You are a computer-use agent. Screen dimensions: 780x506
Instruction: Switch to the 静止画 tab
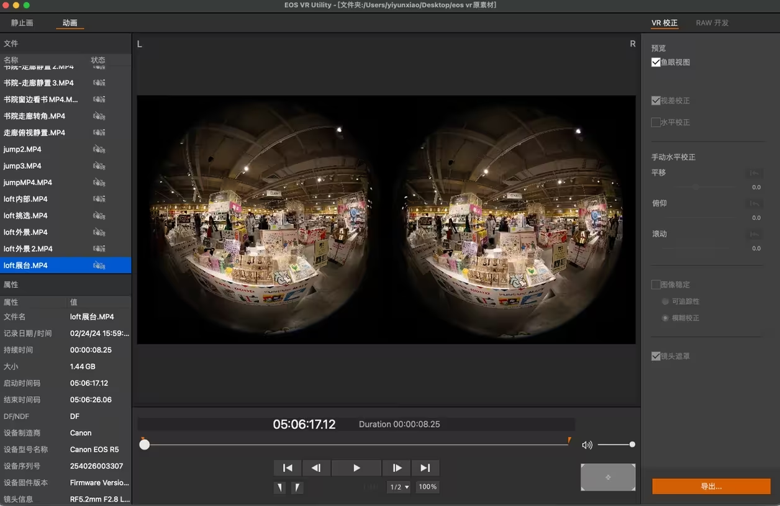click(x=22, y=23)
